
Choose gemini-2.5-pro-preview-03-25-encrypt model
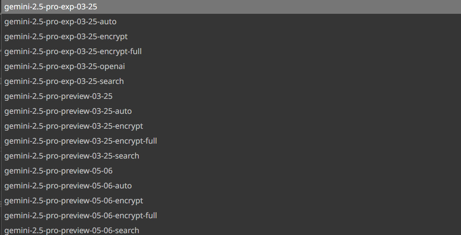(x=73, y=126)
